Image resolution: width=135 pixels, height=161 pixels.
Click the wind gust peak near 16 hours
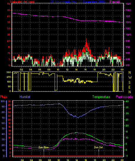pyautogui.click(x=86, y=38)
